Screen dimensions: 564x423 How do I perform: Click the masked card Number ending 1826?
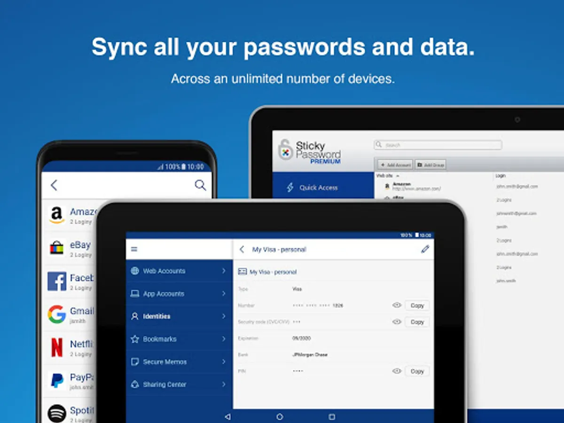[318, 305]
